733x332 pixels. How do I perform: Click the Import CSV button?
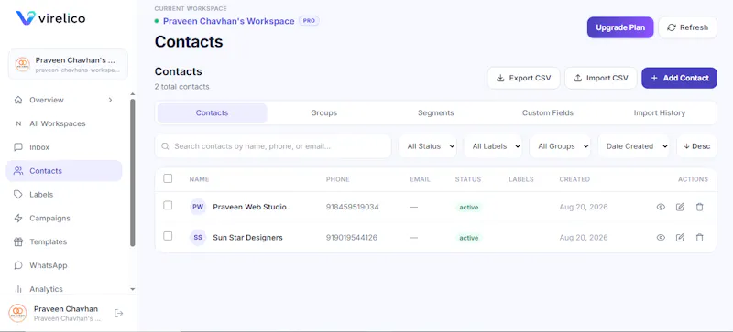click(601, 78)
